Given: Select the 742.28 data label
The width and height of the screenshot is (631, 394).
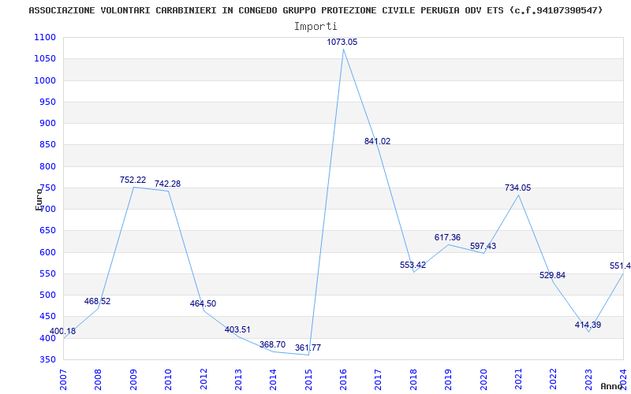Looking at the screenshot, I should click(167, 184).
